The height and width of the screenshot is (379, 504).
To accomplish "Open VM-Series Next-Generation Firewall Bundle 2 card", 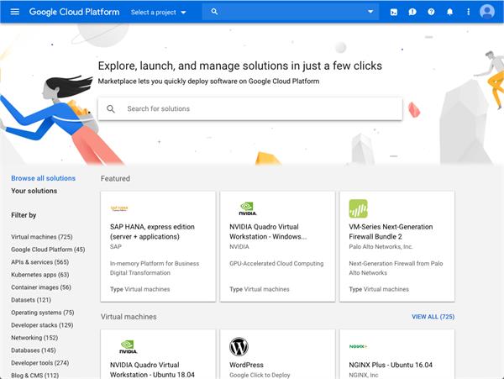I will tap(397, 246).
